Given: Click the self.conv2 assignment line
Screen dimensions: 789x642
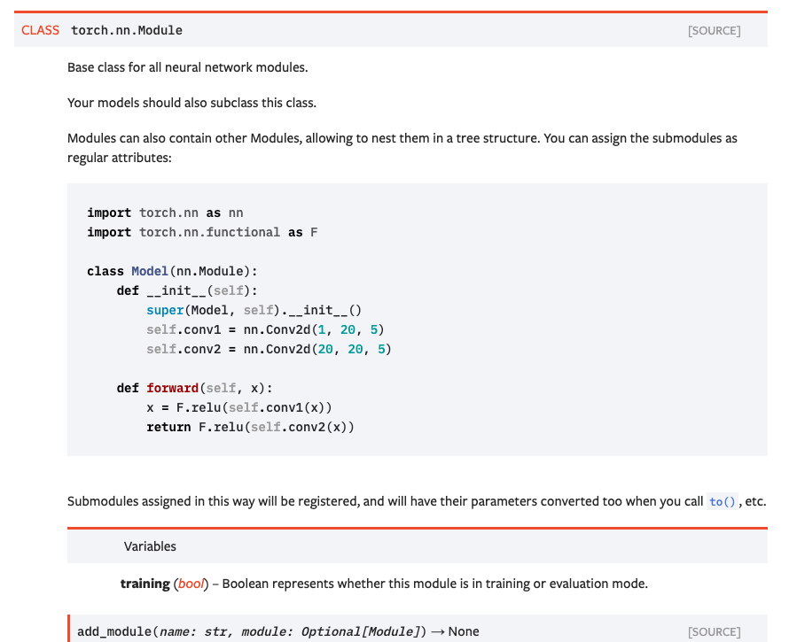Looking at the screenshot, I should [x=269, y=350].
